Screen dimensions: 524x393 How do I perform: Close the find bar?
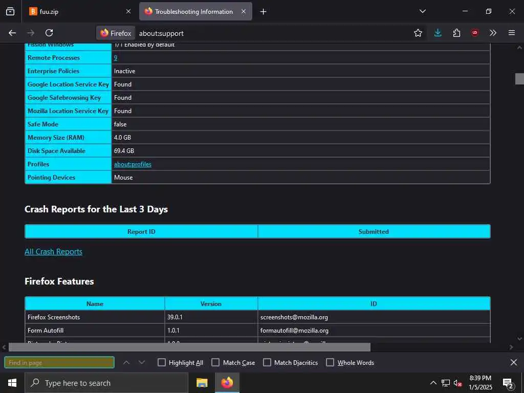tap(514, 362)
